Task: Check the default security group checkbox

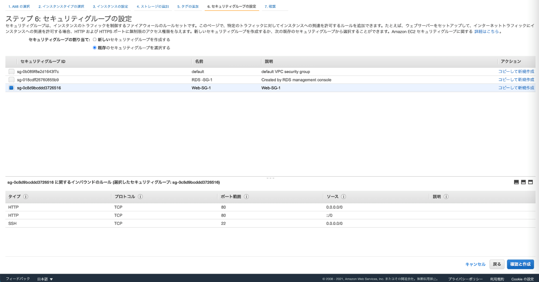Action: click(11, 72)
